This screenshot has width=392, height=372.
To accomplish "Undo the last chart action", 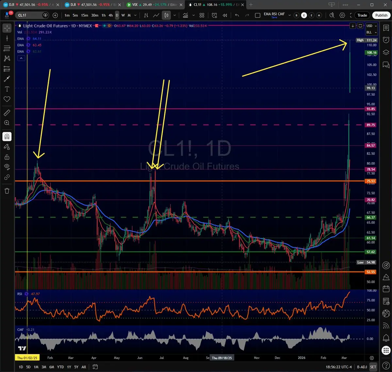I will click(237, 15).
